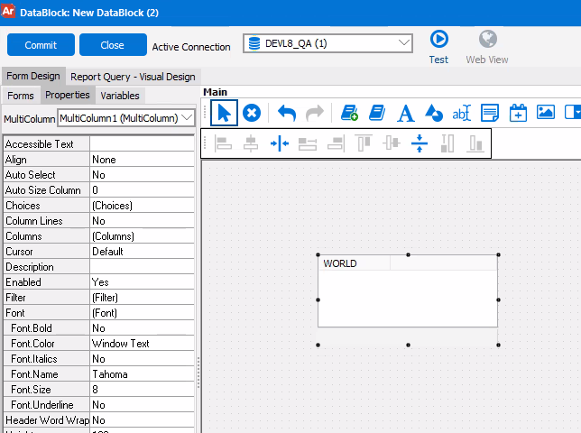Click the database icon in connection box

[x=254, y=43]
